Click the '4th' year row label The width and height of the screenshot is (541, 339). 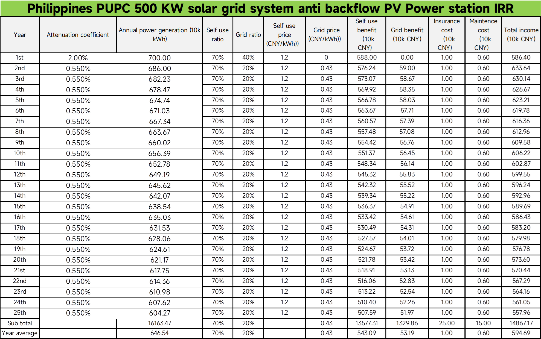(20, 90)
